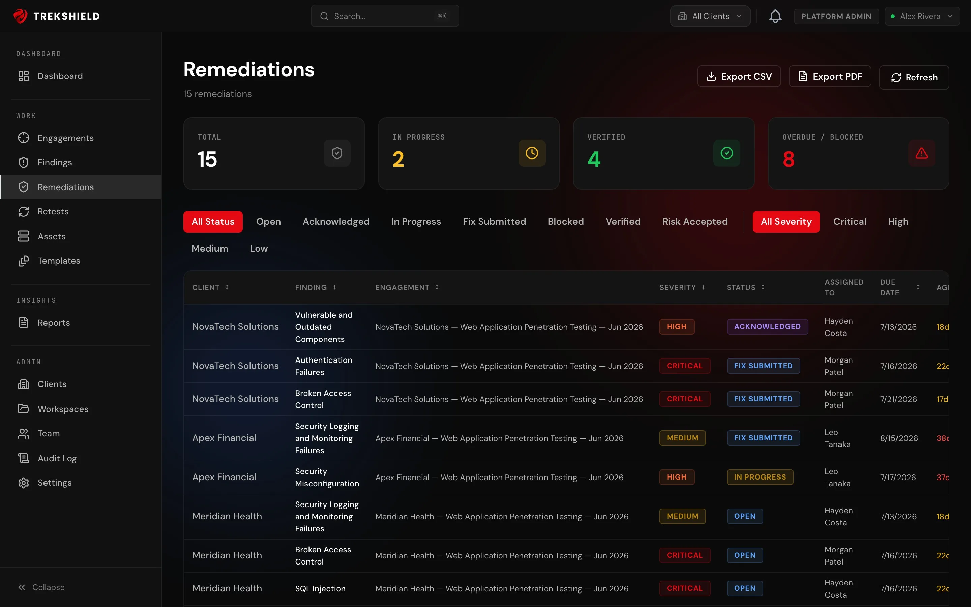Sort table by Due Date column
Screen dimensions: 971x607
tap(900, 287)
